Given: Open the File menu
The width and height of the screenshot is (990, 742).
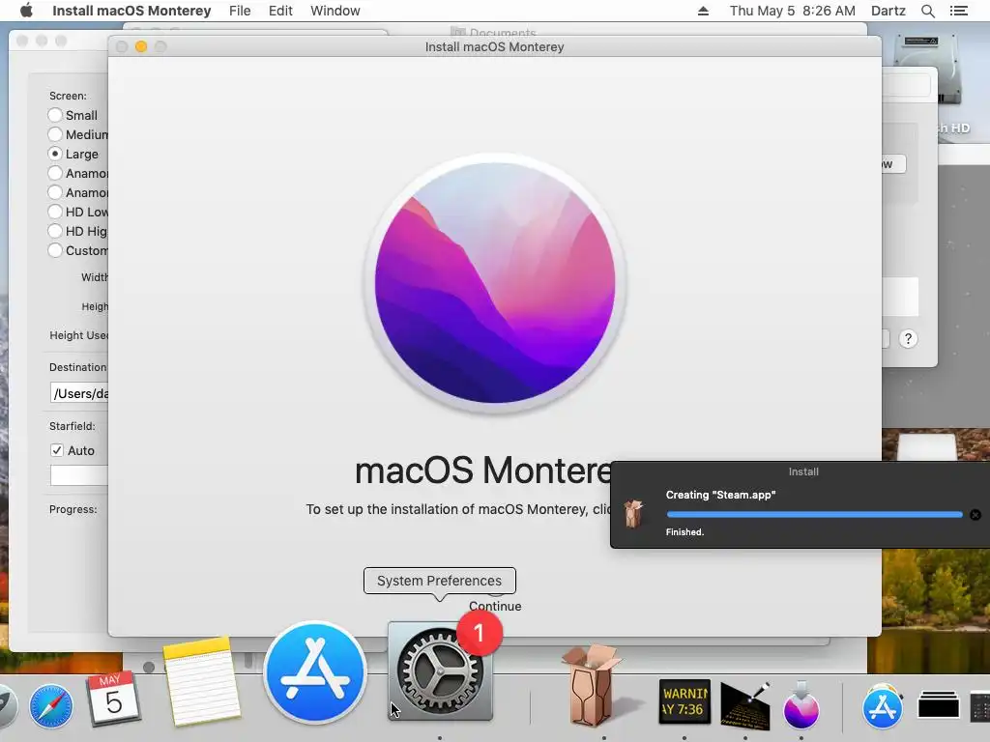Looking at the screenshot, I should click(x=240, y=11).
